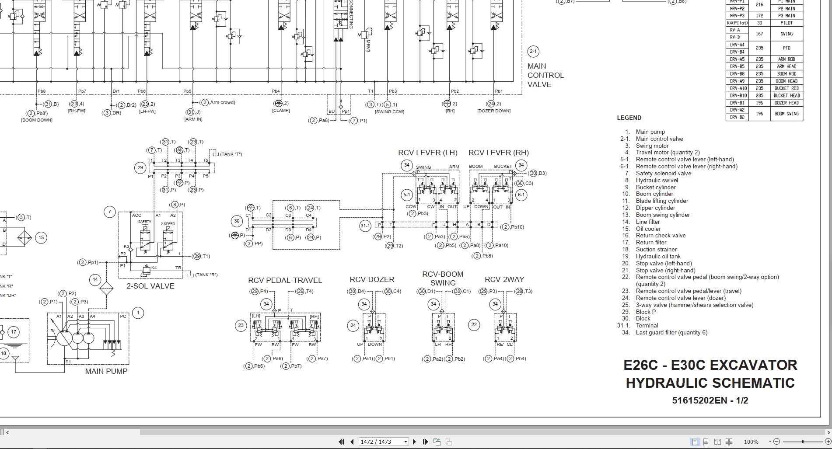Jump to the last page
This screenshot has height=449, width=832.
click(425, 442)
